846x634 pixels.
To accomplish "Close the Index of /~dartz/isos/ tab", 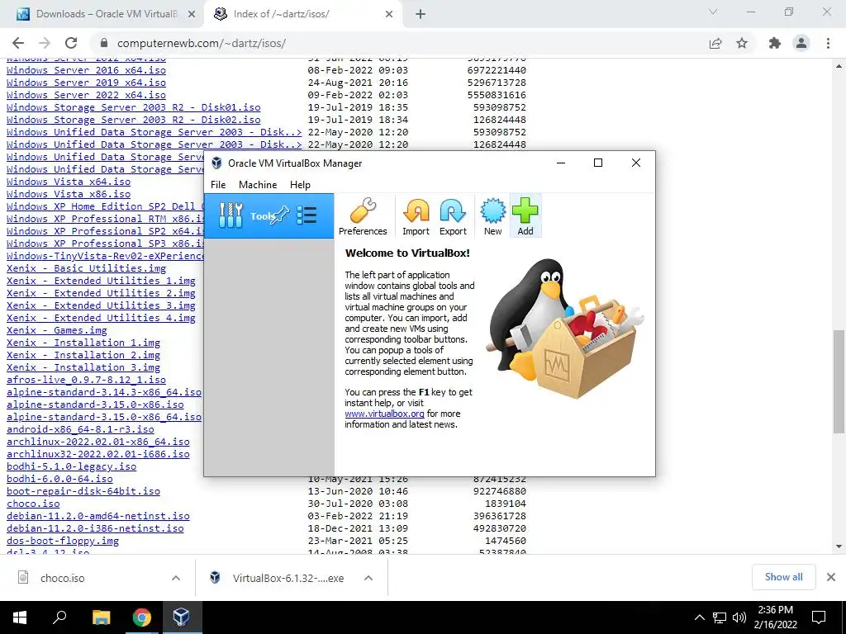I will tap(389, 14).
